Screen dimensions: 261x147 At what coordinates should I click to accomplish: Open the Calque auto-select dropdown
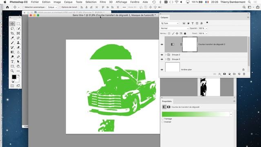coord(52,7)
